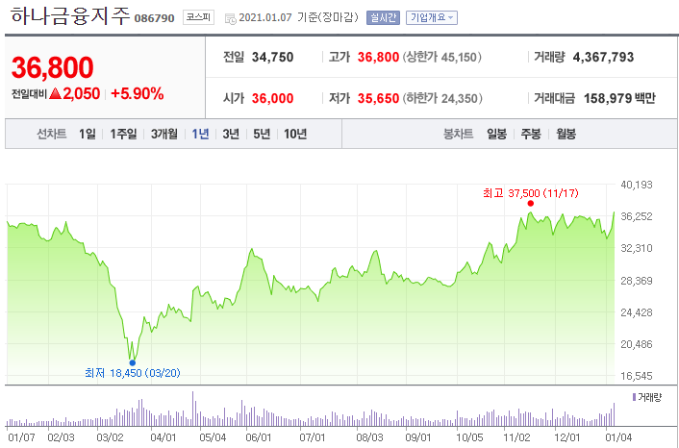Click the 코스피 market badge
The height and width of the screenshot is (448, 679).
click(x=198, y=17)
